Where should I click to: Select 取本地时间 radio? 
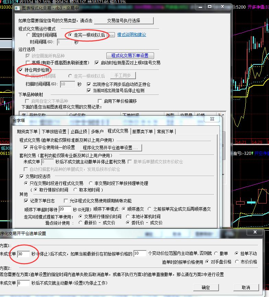click(x=75, y=190)
